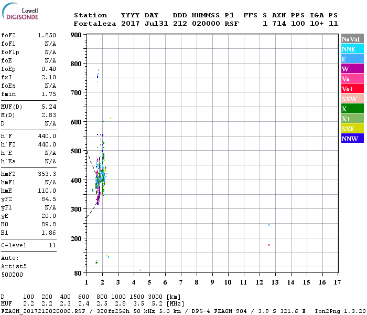Select the NoVal gray legend swatch
This screenshot has height=315, width=367.
(352, 39)
